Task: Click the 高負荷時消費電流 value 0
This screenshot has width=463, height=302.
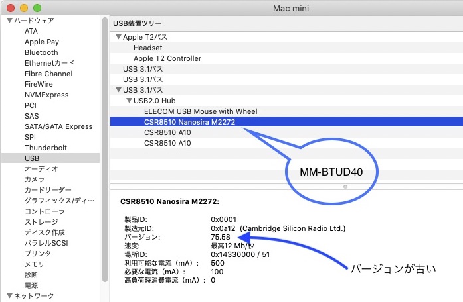Action: (x=213, y=280)
